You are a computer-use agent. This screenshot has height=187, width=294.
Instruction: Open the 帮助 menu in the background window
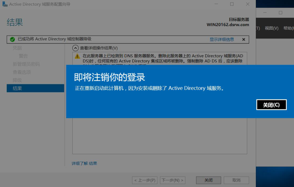coord(288,28)
